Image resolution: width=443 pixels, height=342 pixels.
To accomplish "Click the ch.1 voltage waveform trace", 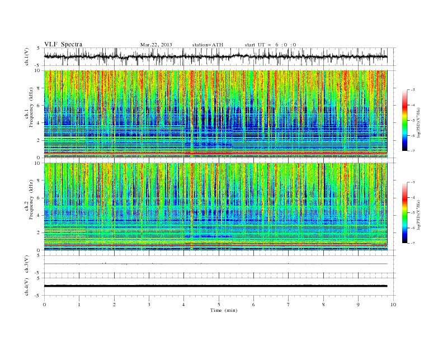I will (x=215, y=56).
